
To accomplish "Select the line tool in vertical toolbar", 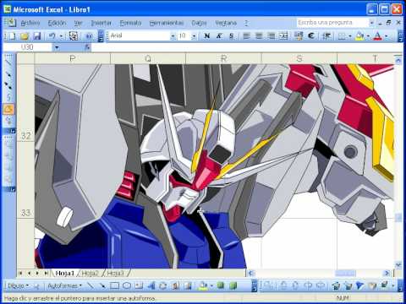I will [x=8, y=62].
